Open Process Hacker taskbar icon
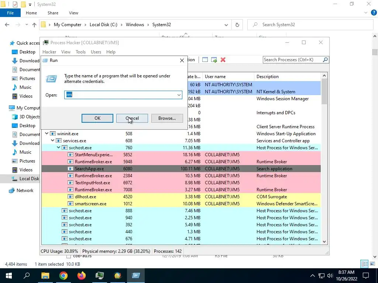378x283 pixels. 100,276
